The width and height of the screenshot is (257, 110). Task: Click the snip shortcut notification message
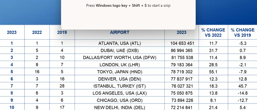click(x=128, y=5)
